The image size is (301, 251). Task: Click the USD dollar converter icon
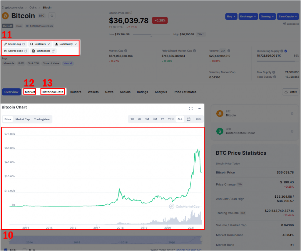tap(220, 131)
